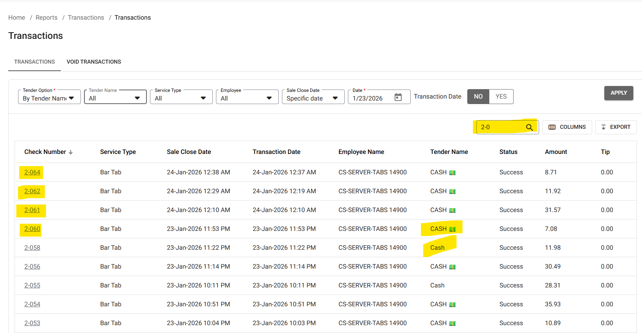Click the columns icon in the COLUMNS button
The image size is (642, 333).
coord(552,127)
